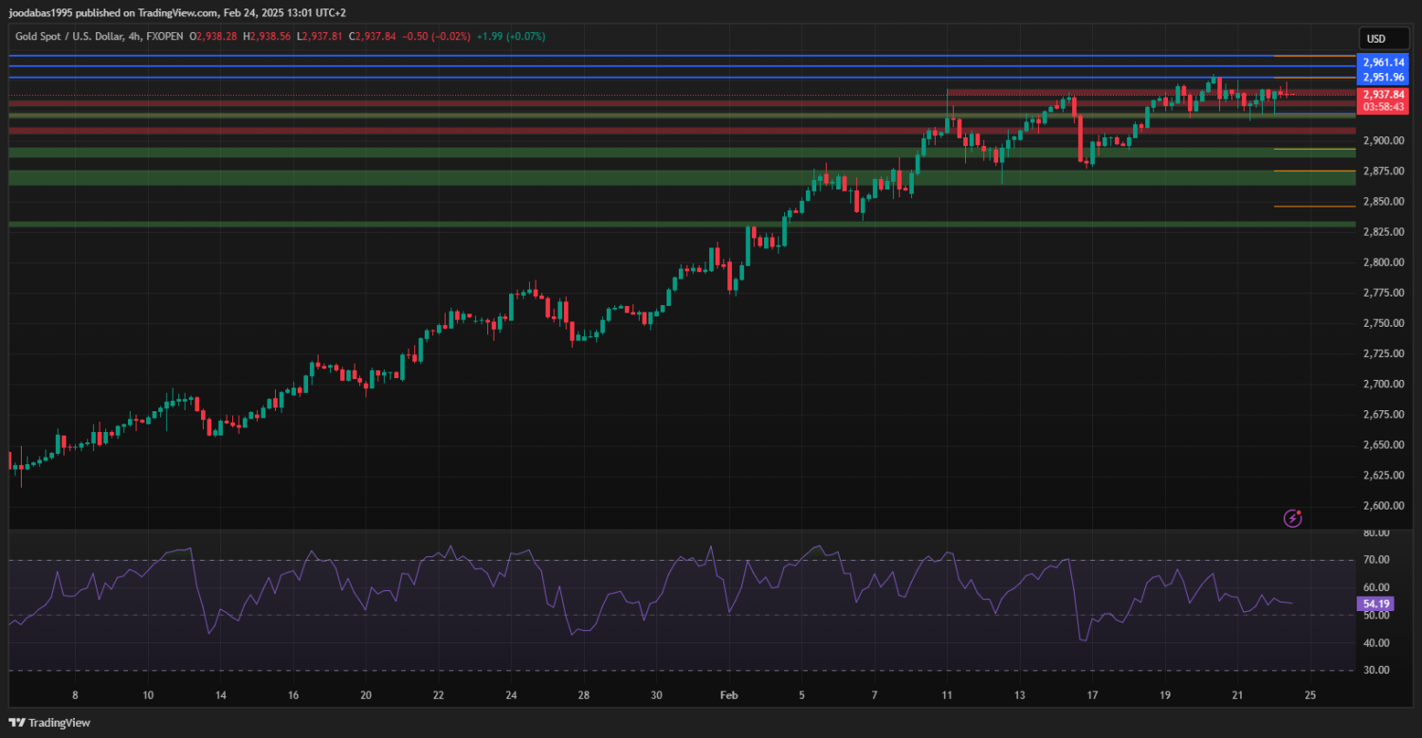This screenshot has width=1422, height=738.
Task: Click date 10 on the time axis
Action: tap(148, 695)
